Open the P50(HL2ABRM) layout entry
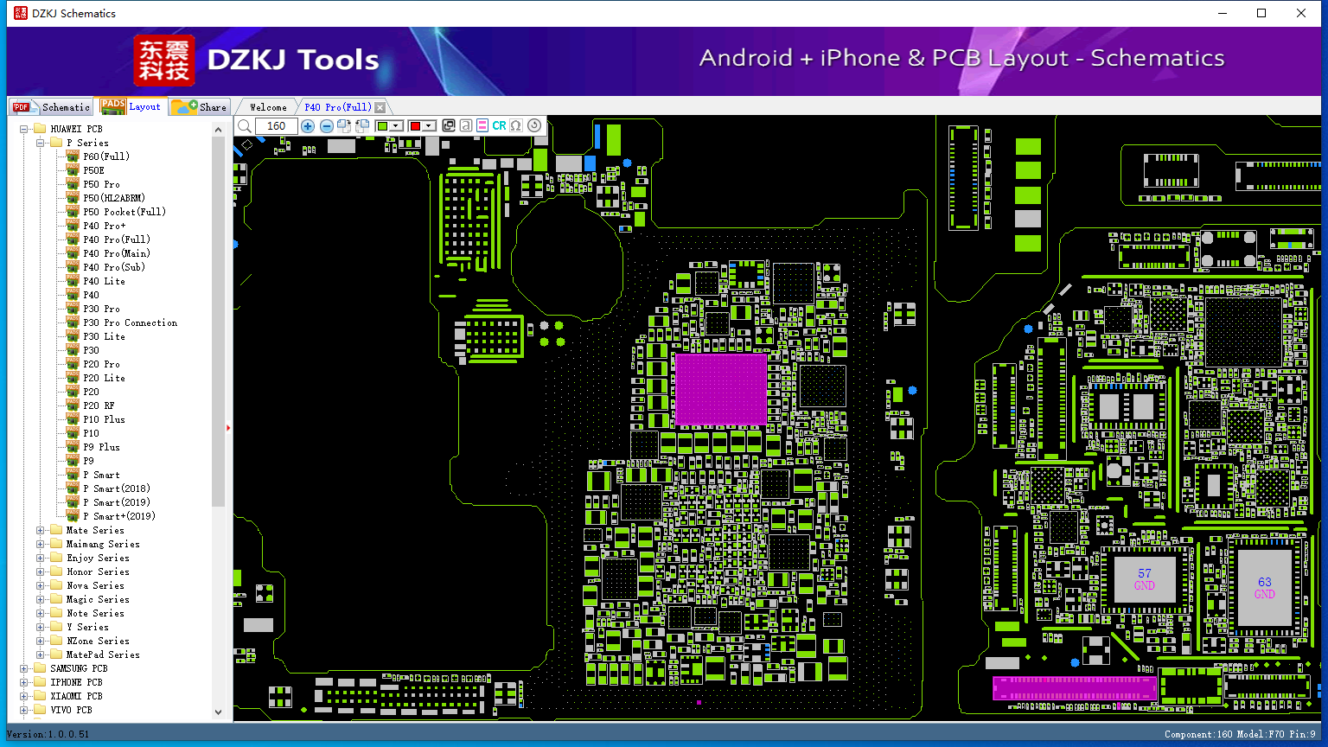The width and height of the screenshot is (1328, 747). pos(114,198)
